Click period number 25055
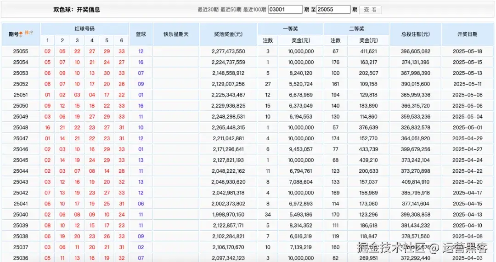Viewport: 496px width, 262px height. click(21, 51)
